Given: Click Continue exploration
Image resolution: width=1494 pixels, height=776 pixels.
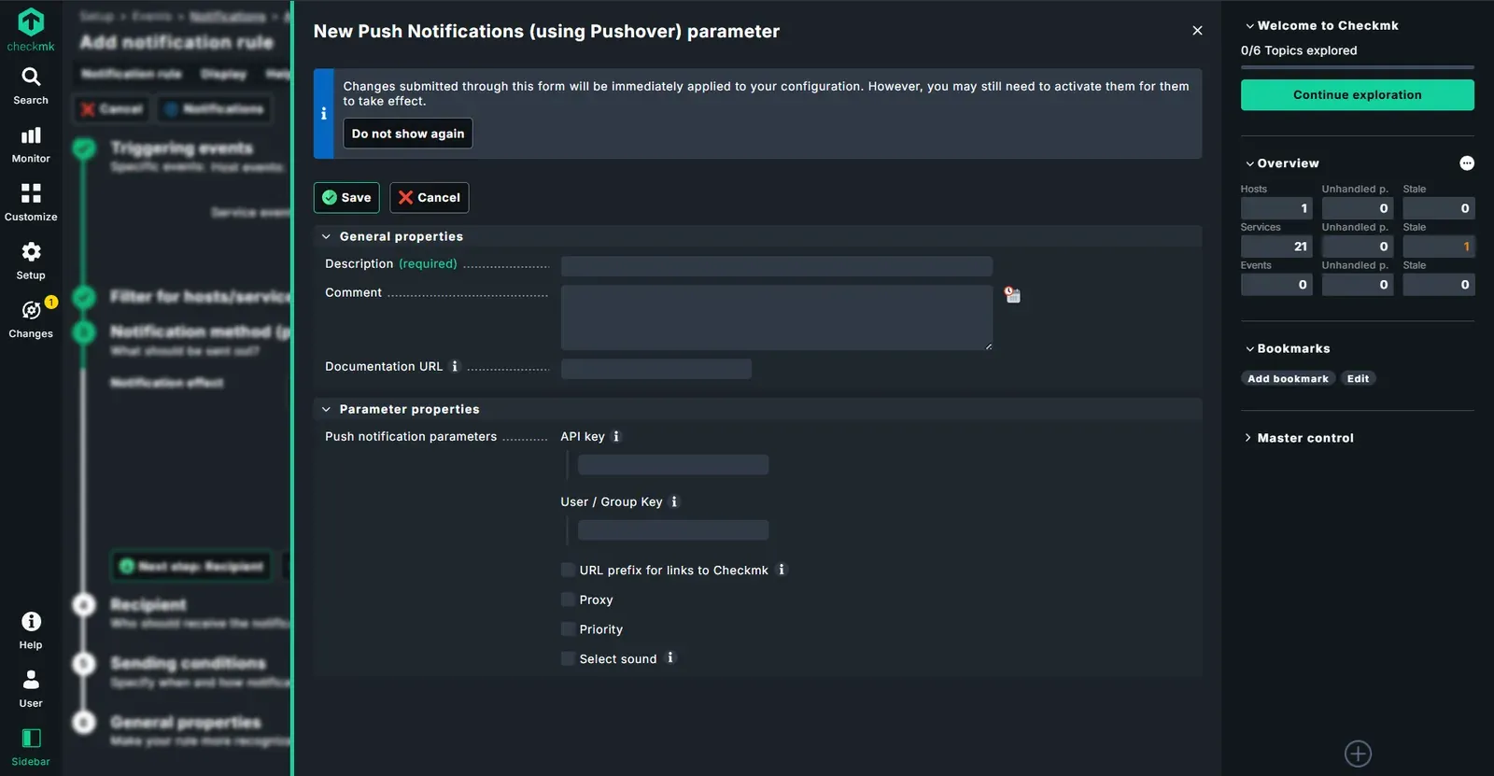Looking at the screenshot, I should click(1358, 95).
